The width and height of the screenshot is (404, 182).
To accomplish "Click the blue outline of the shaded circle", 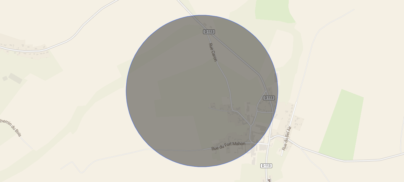I will coord(126,91).
